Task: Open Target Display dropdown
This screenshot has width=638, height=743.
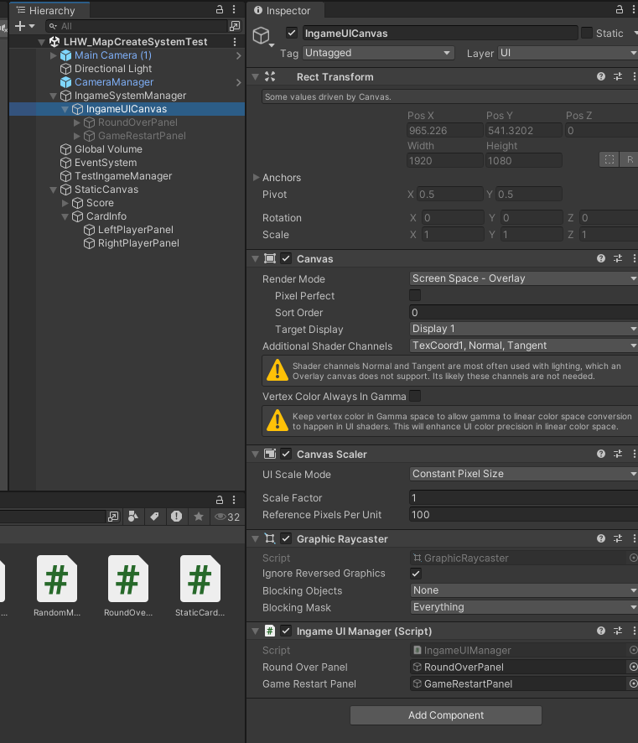Action: point(523,329)
